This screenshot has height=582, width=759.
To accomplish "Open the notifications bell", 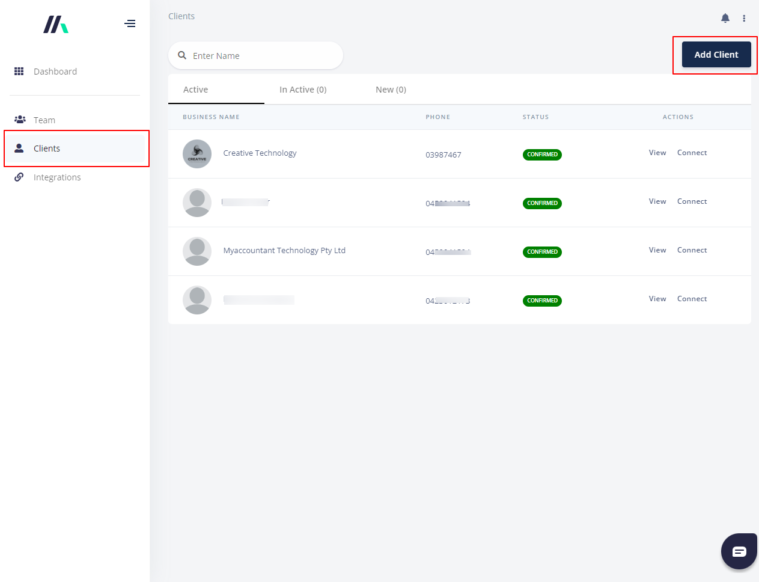I will (x=725, y=18).
